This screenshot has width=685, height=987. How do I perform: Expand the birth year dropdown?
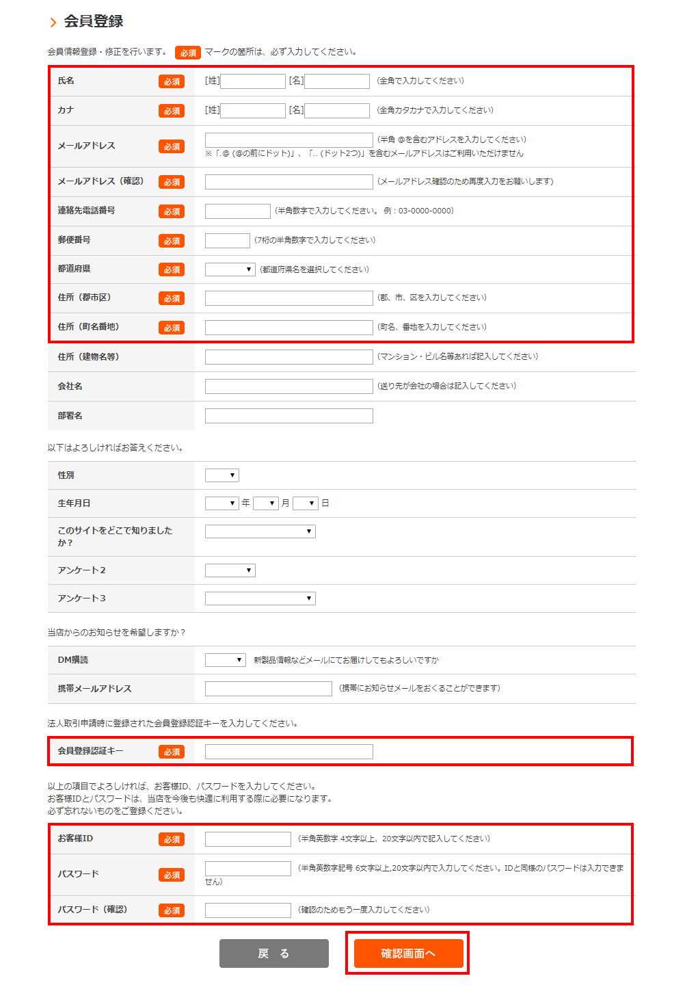pyautogui.click(x=221, y=503)
